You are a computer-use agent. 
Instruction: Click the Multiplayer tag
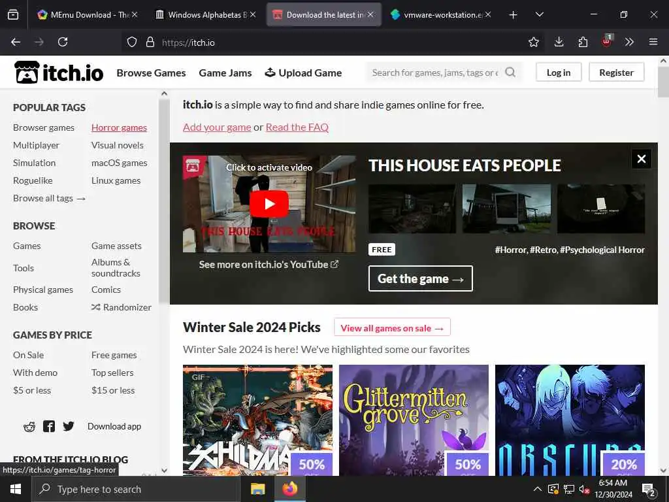coord(37,146)
